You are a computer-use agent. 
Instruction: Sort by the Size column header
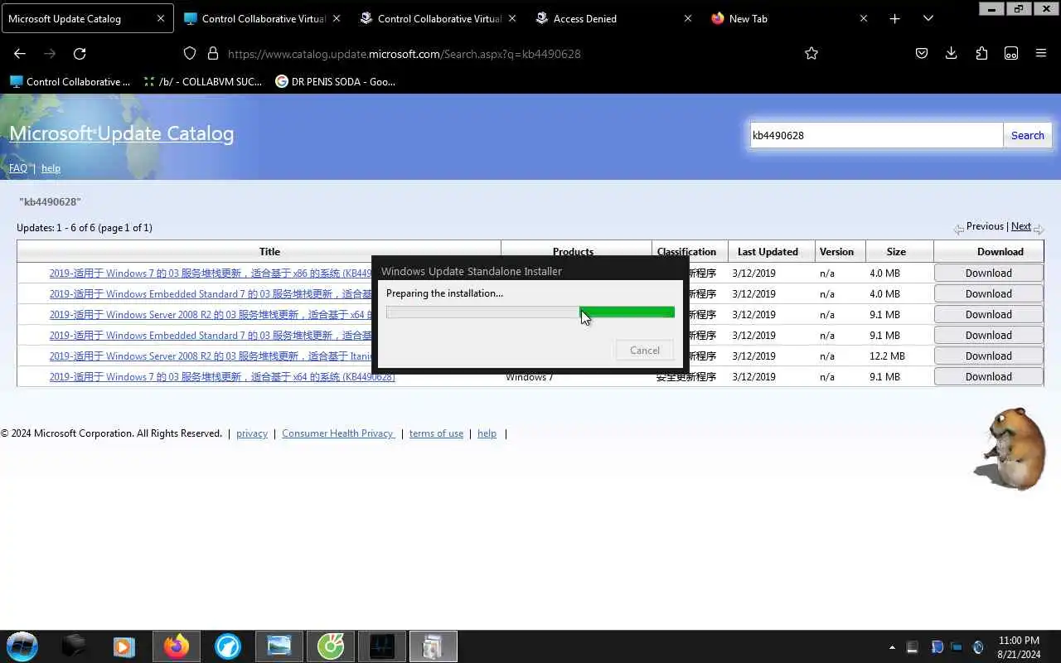click(896, 251)
